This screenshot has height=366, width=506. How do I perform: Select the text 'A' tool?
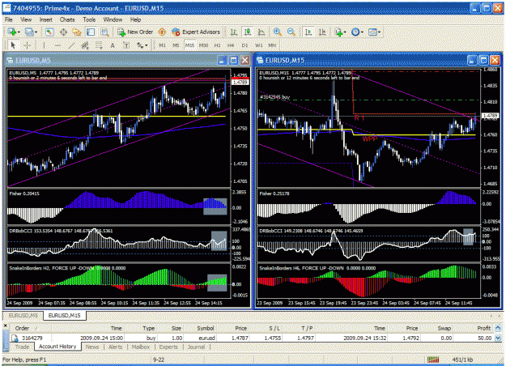point(113,45)
